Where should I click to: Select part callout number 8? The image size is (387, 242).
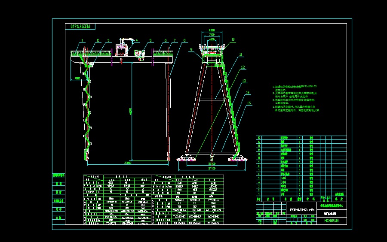[x=184, y=41]
